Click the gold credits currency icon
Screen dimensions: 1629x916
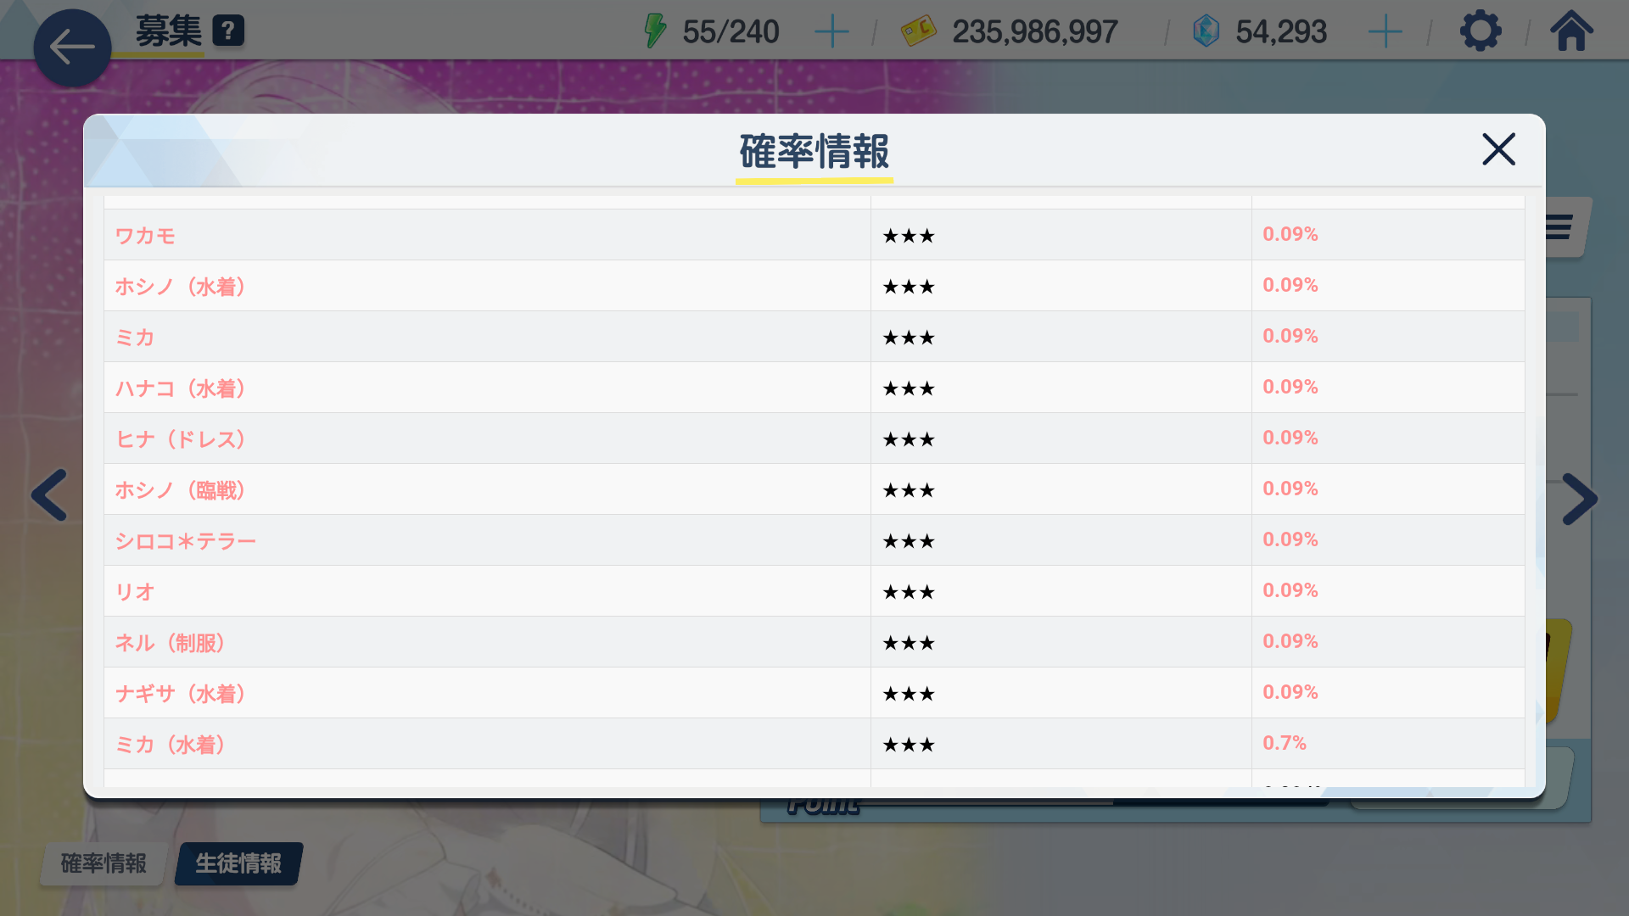918,32
